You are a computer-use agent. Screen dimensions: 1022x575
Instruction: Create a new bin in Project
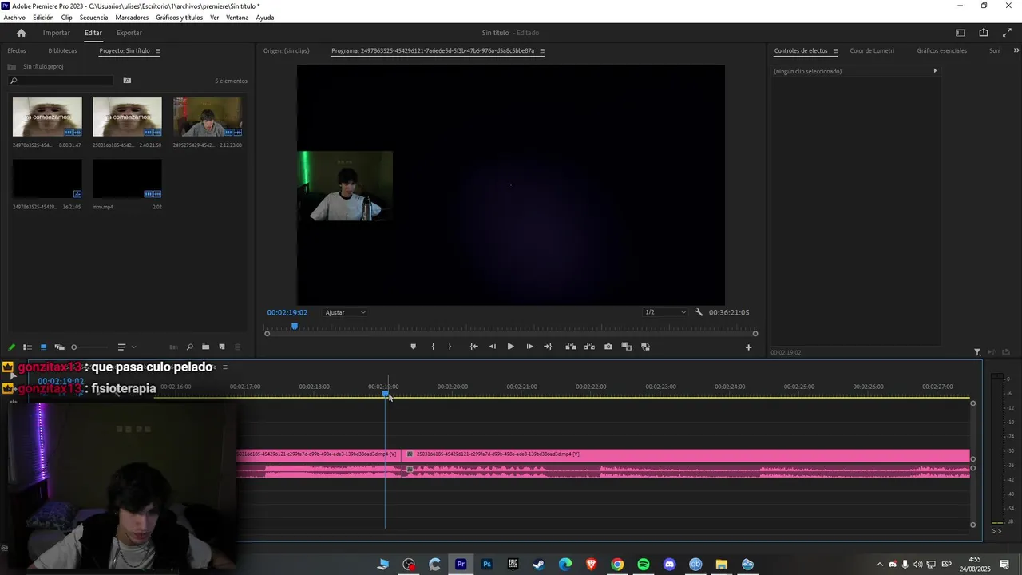205,347
